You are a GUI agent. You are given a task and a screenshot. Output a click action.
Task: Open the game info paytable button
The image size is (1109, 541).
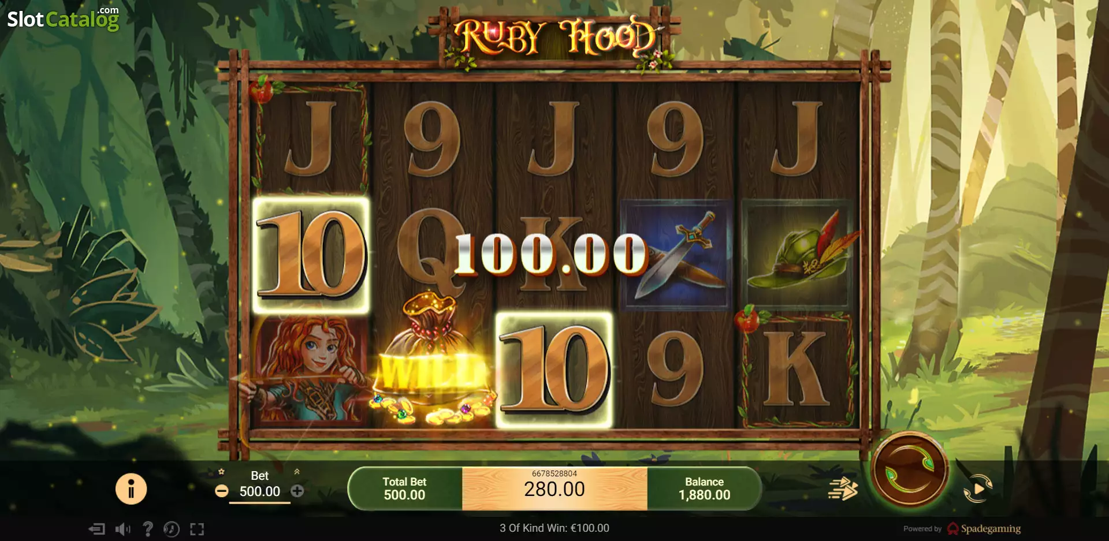[131, 489]
